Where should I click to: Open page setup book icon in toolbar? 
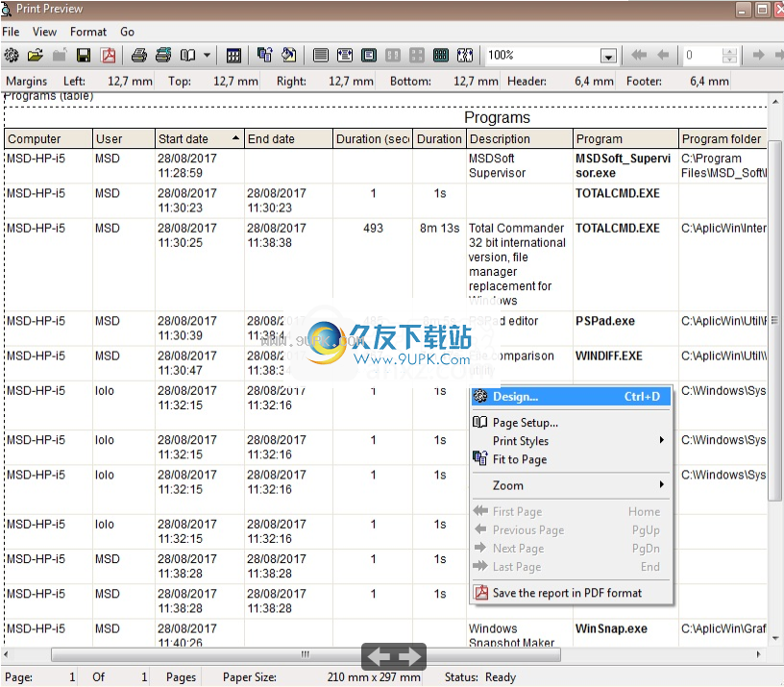[x=188, y=55]
